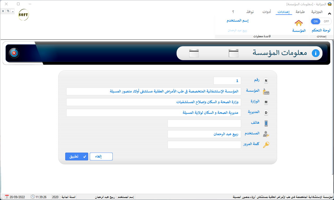The height and width of the screenshot is (200, 334).
Task: Click the الوزارة ministry text field
Action: coord(153,102)
